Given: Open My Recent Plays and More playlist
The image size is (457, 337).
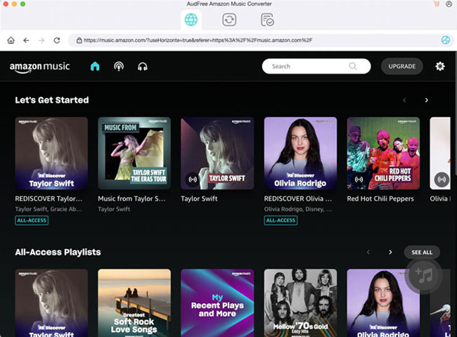Looking at the screenshot, I should [217, 303].
